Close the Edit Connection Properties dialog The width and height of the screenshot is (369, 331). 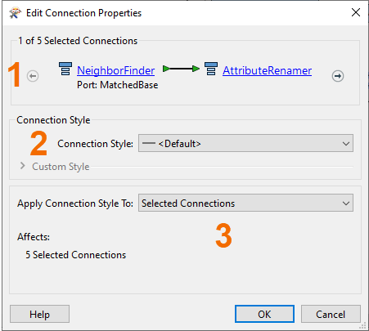pyautogui.click(x=356, y=12)
